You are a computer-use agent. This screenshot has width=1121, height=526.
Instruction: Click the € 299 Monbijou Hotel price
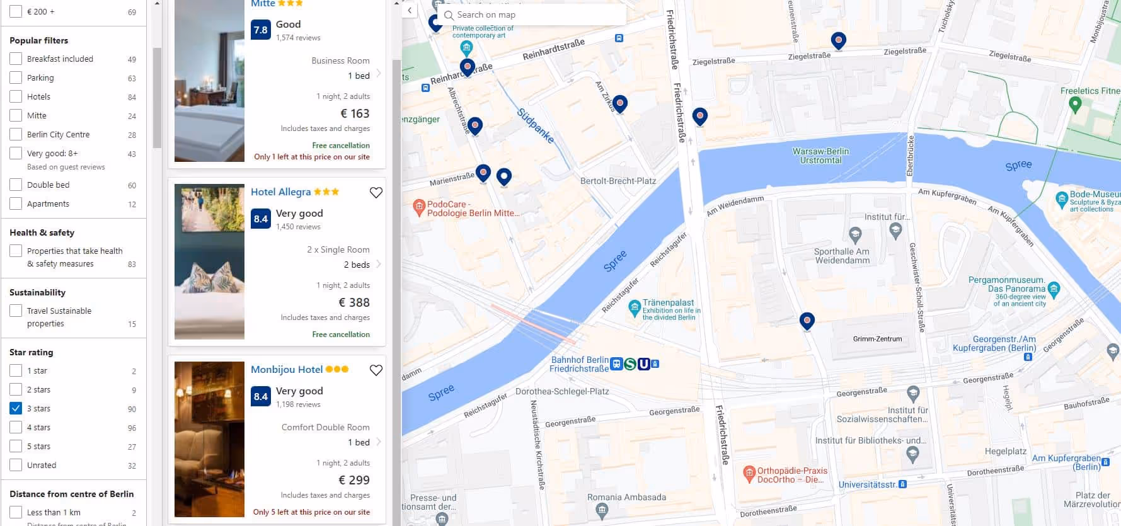(354, 480)
